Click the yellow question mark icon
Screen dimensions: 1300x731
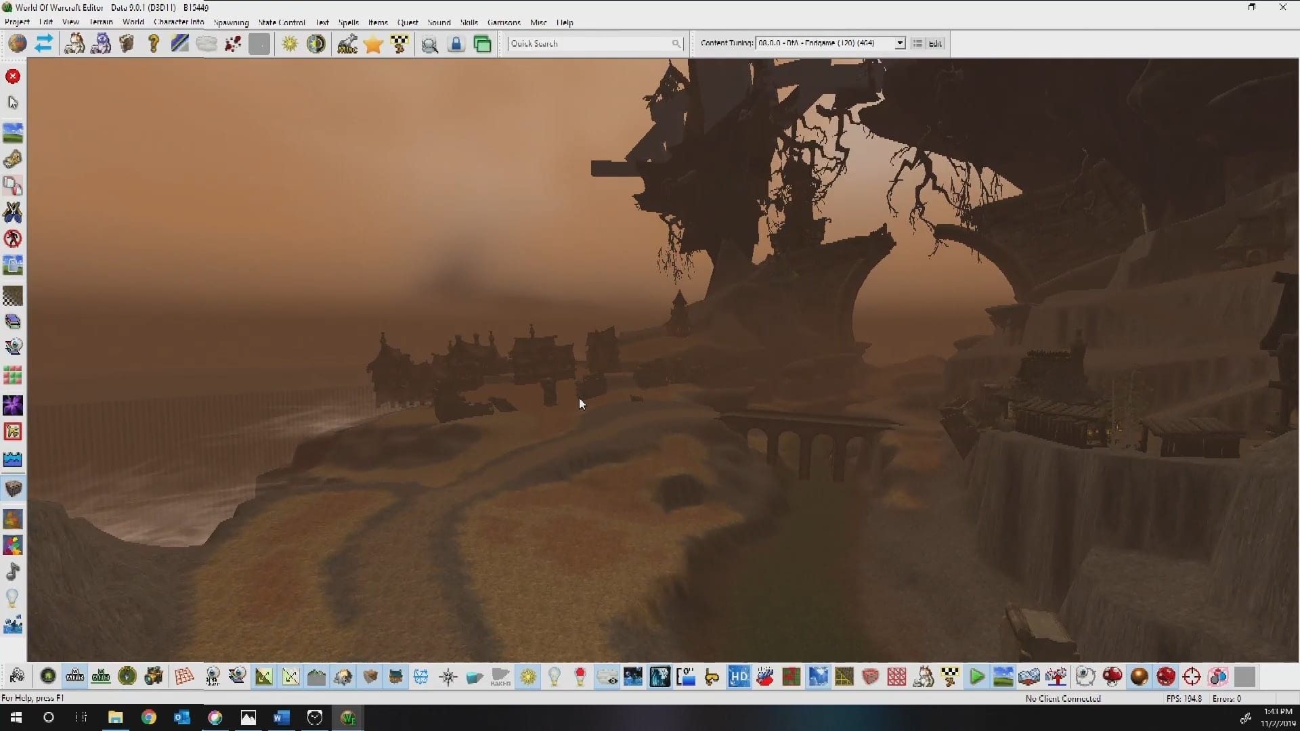(154, 44)
